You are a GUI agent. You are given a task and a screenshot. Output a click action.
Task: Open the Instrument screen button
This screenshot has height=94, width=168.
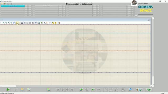click(x=47, y=6)
